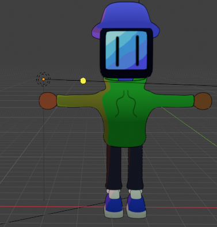Click the yellow dot near the light line
Screen dimensions: 217x227
coord(83,81)
